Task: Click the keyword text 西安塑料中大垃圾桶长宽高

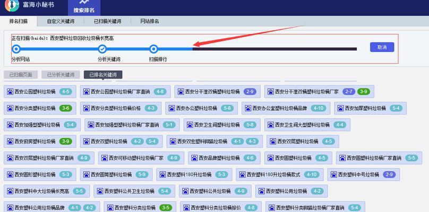Action: coord(41,191)
